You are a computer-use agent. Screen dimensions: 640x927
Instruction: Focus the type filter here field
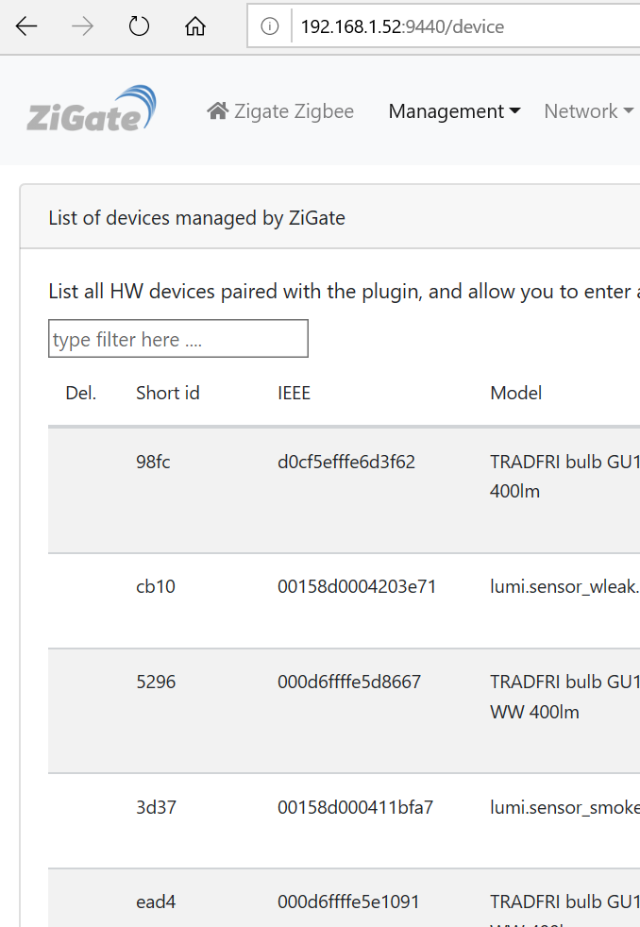(177, 339)
